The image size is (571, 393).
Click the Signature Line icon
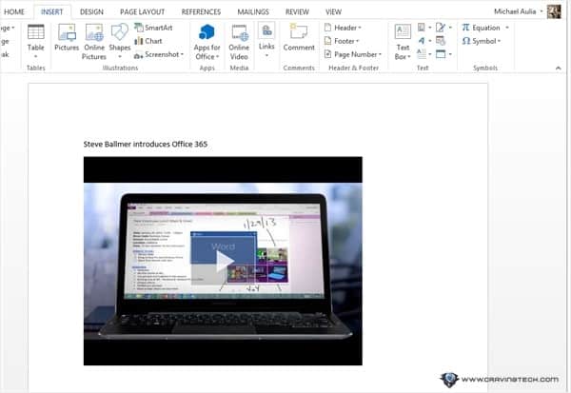point(441,28)
